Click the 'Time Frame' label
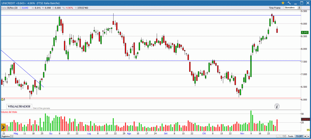 [275, 8]
